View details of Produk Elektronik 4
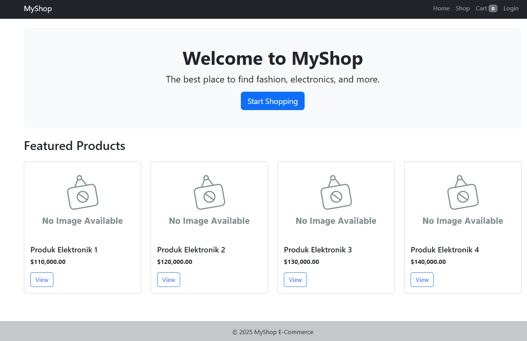This screenshot has width=527, height=341. [422, 280]
